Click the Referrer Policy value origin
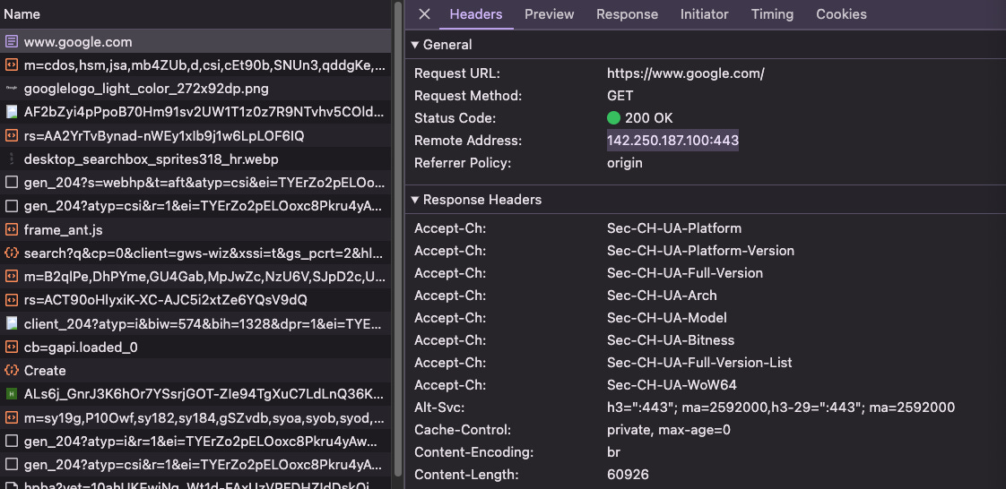This screenshot has height=489, width=1006. pyautogui.click(x=624, y=163)
